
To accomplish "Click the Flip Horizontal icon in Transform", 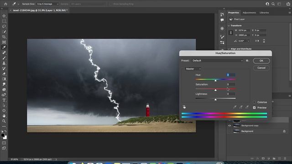I will point(257,41).
